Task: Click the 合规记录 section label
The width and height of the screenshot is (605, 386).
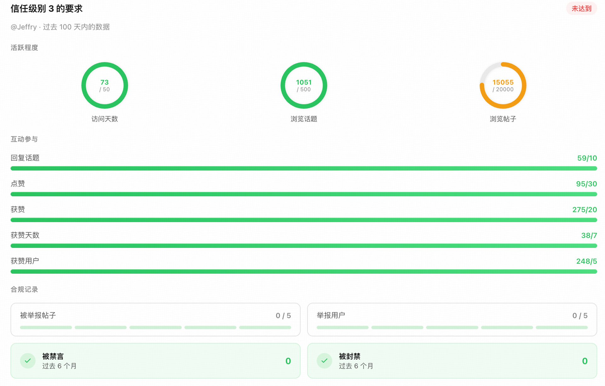Action: (x=24, y=289)
